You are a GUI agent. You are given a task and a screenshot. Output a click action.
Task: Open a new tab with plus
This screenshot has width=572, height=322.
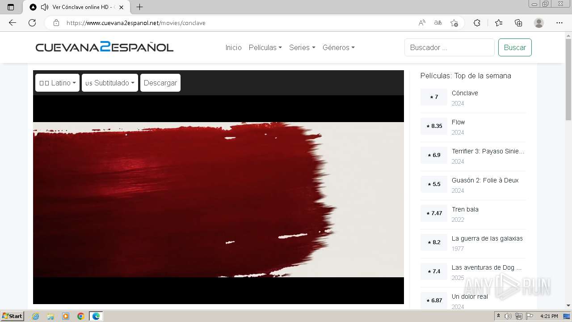[139, 7]
